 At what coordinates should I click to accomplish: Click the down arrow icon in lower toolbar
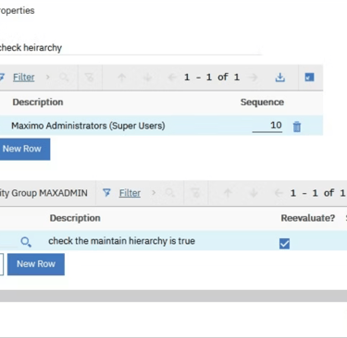(x=254, y=193)
